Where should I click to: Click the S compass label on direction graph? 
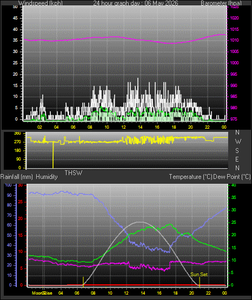click(237, 151)
